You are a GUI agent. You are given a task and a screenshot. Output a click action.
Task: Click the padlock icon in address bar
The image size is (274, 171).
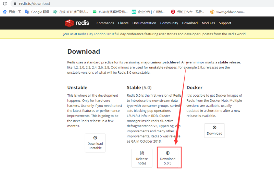pyautogui.click(x=15, y=3)
